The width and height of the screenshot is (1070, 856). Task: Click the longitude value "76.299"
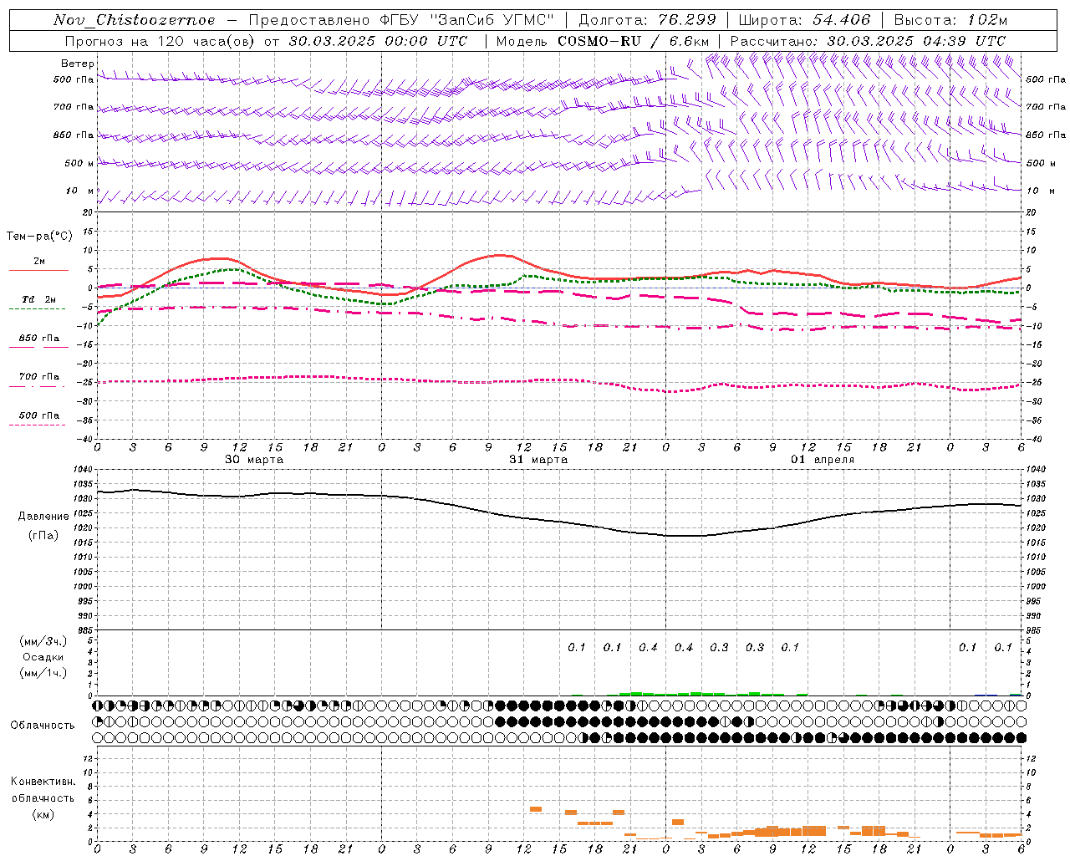[x=686, y=20]
